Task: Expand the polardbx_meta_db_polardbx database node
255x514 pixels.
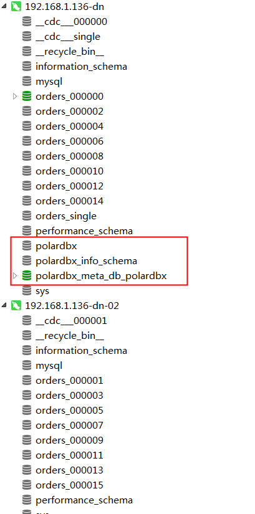Action: click(15, 276)
